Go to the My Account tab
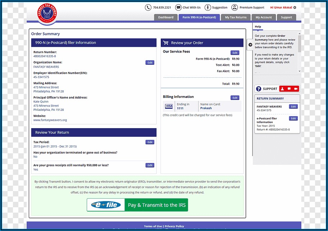328x231 pixels. click(264, 17)
